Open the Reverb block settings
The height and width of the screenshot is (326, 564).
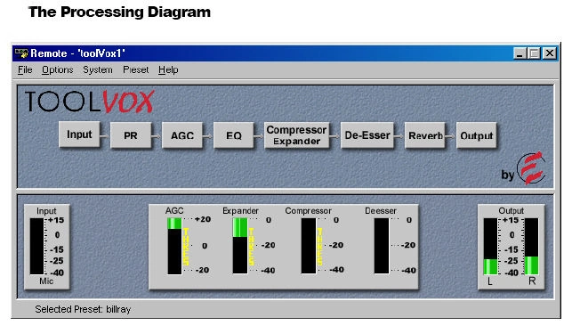pos(425,135)
